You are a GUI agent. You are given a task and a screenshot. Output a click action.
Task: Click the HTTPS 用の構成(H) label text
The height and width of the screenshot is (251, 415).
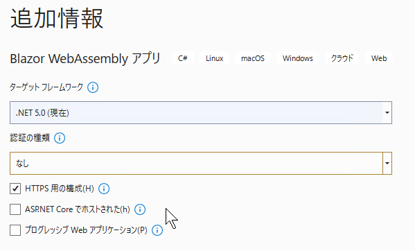(x=60, y=189)
